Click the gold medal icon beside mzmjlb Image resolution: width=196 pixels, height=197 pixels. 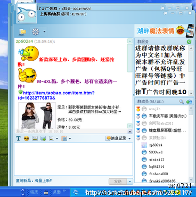138,109
